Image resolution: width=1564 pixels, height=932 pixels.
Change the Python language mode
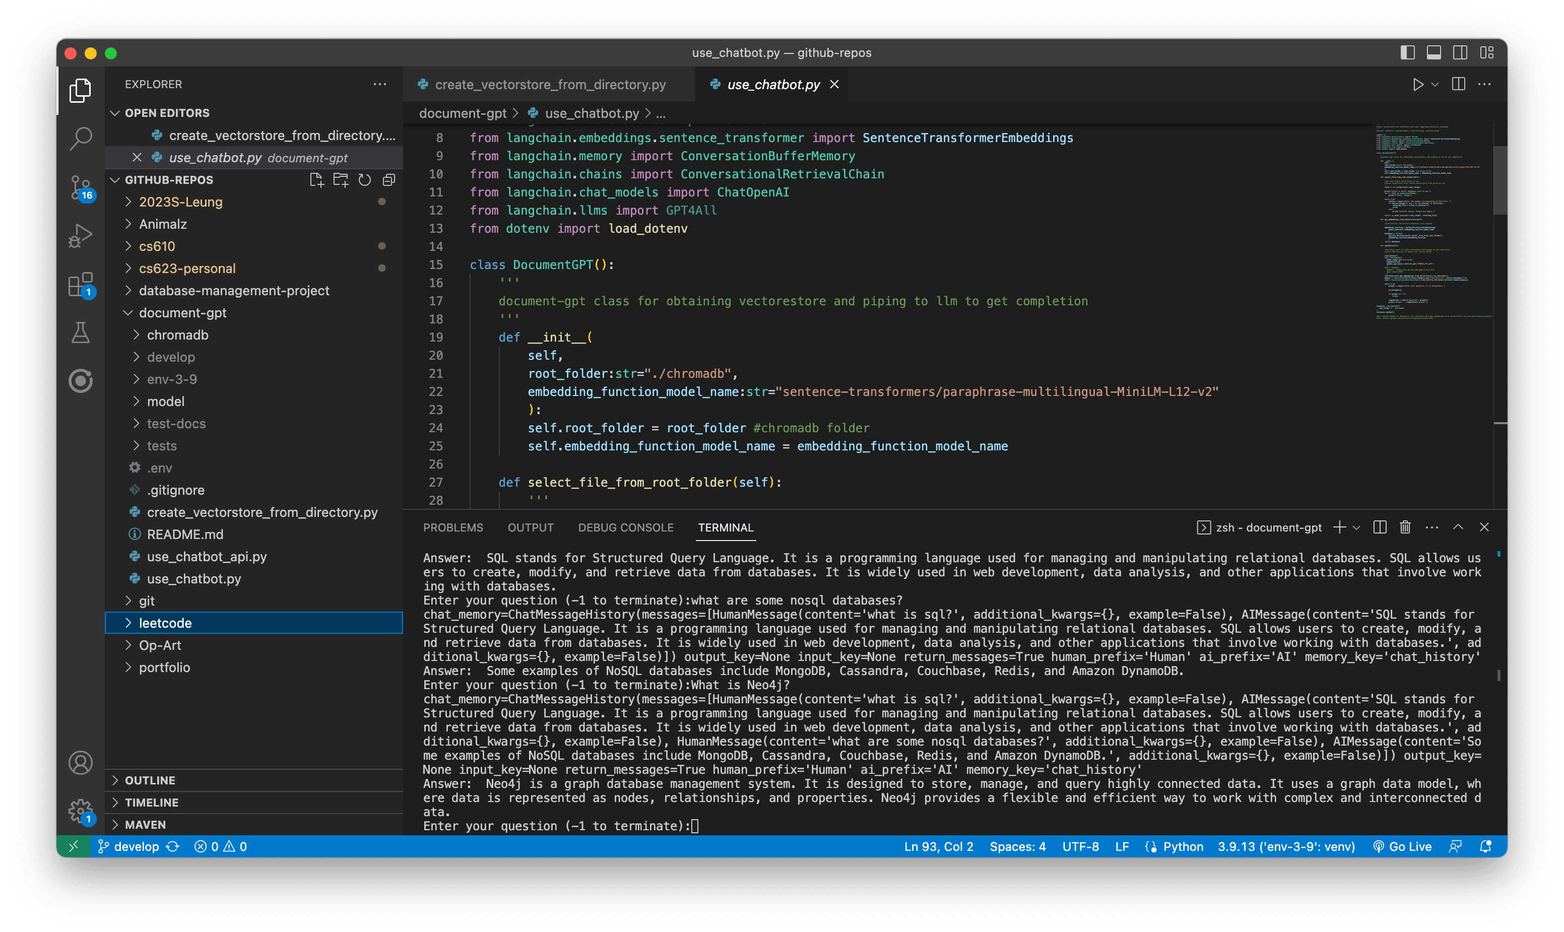[x=1183, y=846]
